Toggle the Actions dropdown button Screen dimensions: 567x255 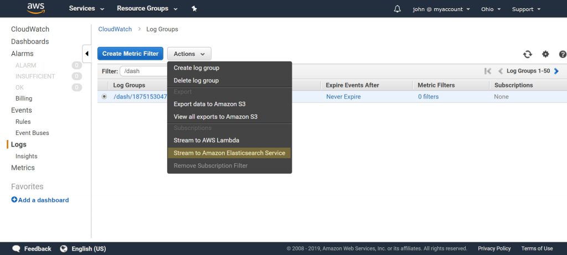pos(189,54)
